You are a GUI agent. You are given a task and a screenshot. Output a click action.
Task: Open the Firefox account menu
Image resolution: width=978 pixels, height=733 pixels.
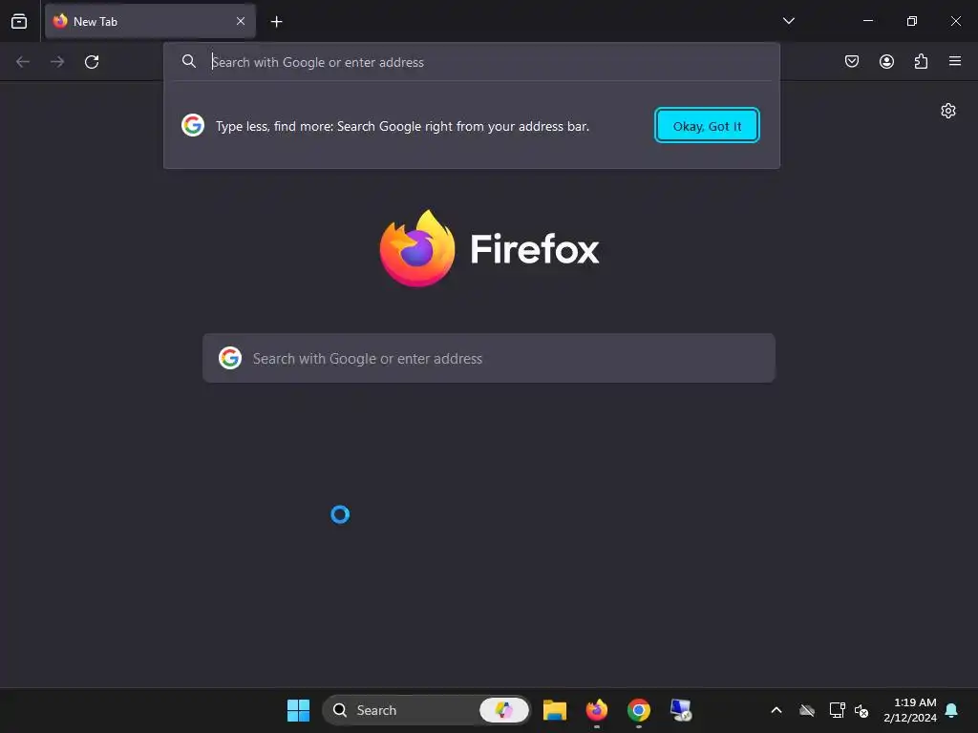point(886,61)
